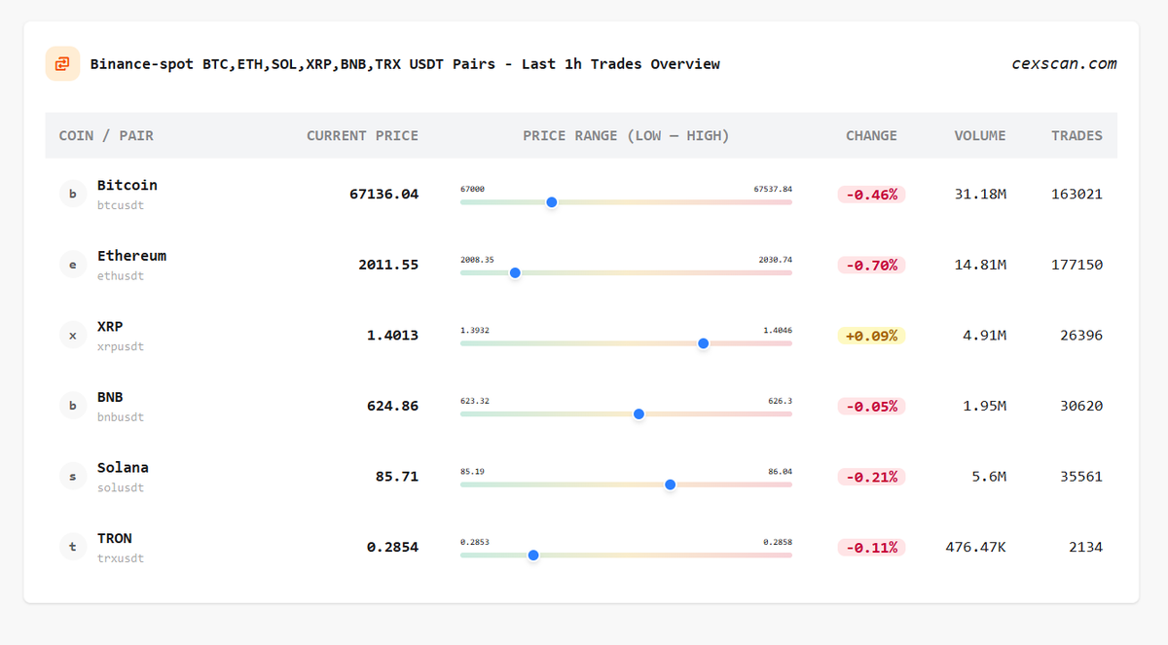Click the TRON price range slider dot
Viewport: 1168px width, 645px height.
click(x=533, y=555)
